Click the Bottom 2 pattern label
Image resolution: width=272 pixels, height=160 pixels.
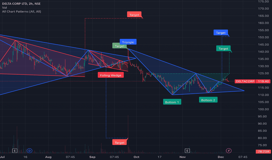(208, 100)
